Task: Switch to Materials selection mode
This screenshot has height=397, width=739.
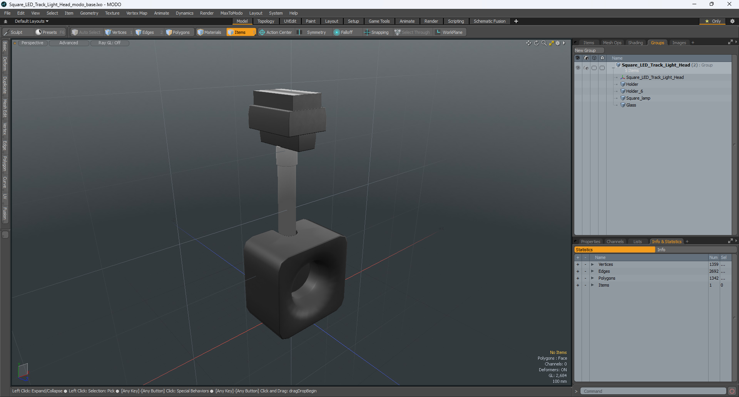Action: click(x=210, y=32)
